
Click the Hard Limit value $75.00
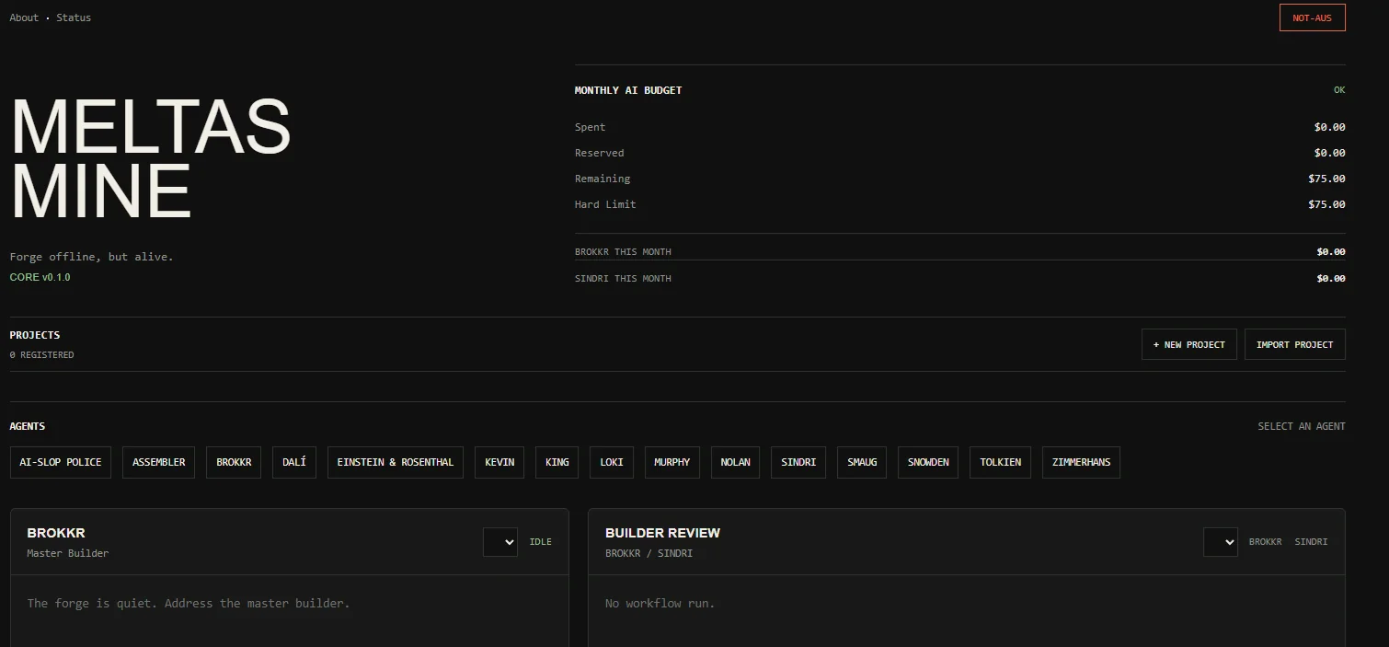click(1326, 204)
